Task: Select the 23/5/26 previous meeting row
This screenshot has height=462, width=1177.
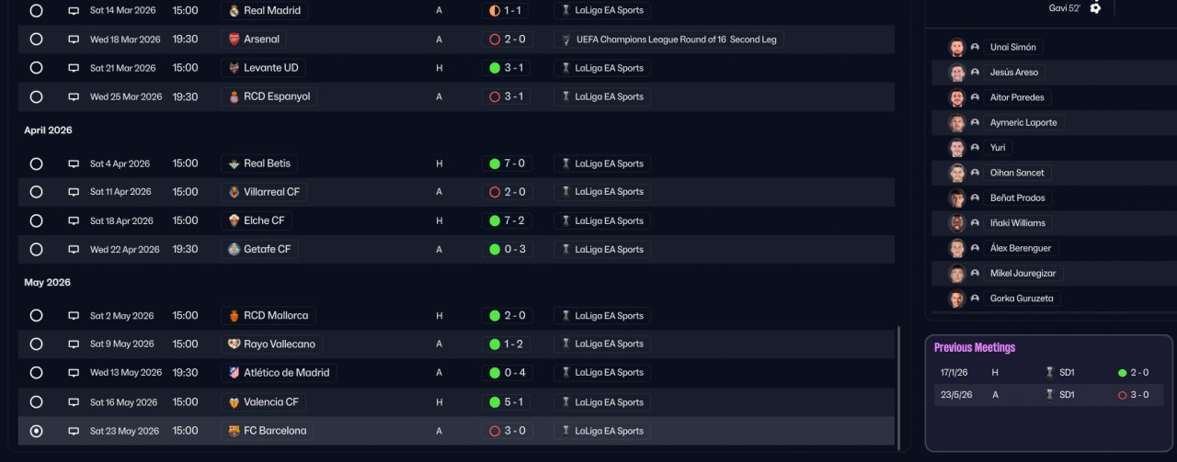Action: point(1048,395)
